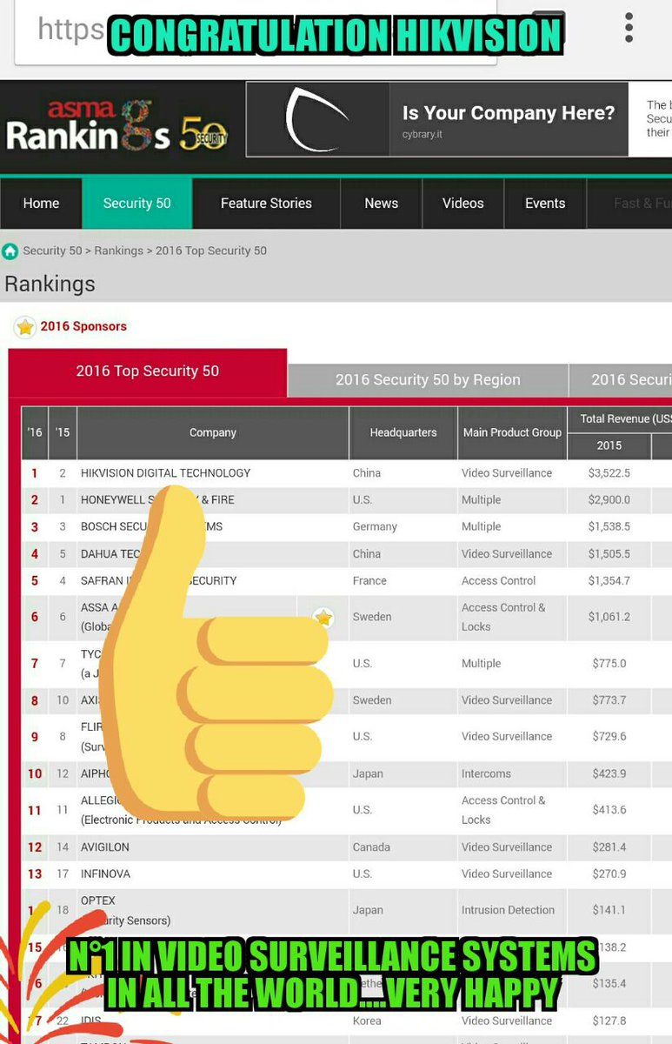Click HIKVISION DIGITAL TECHNOLOGY company name
672x1044 pixels.
coord(165,473)
